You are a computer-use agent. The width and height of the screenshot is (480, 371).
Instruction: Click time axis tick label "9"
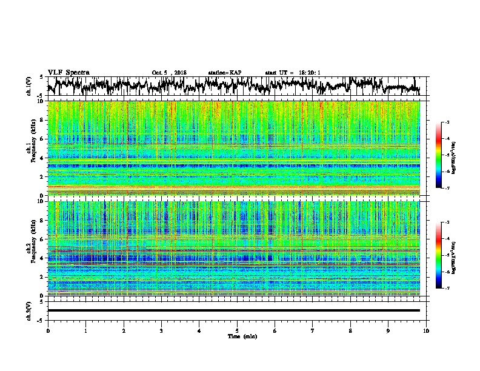(388, 331)
